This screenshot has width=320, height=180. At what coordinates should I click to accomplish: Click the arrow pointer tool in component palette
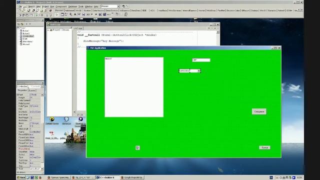click(x=56, y=14)
